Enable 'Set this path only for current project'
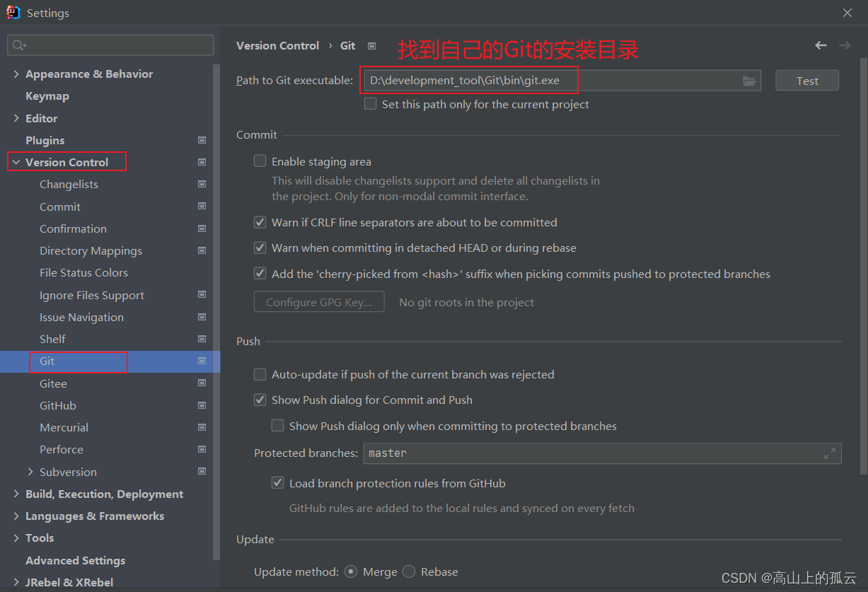The width and height of the screenshot is (868, 592). [370, 104]
